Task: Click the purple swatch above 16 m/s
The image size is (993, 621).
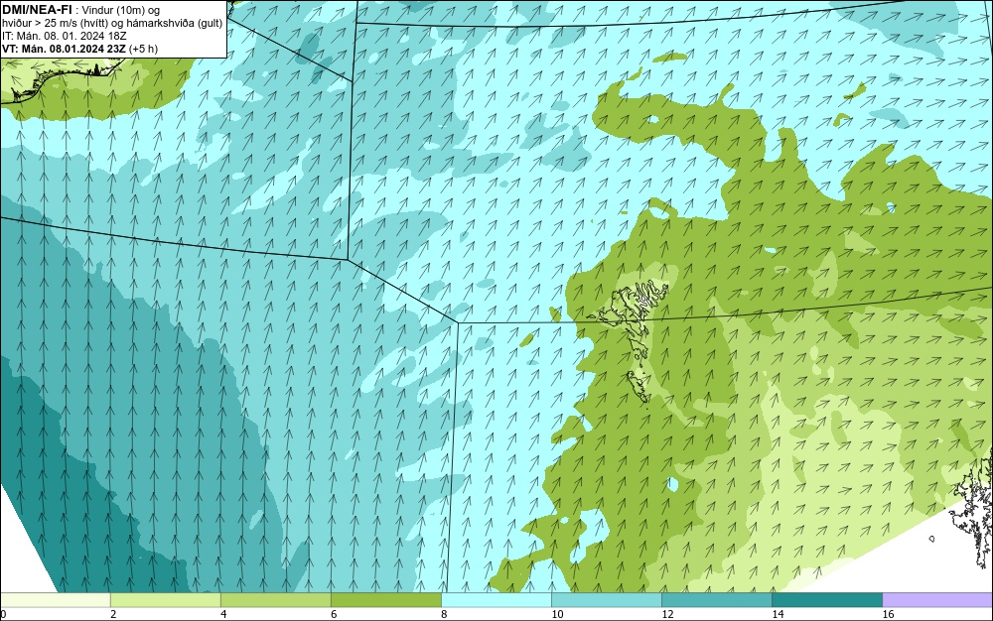Action: (x=937, y=599)
